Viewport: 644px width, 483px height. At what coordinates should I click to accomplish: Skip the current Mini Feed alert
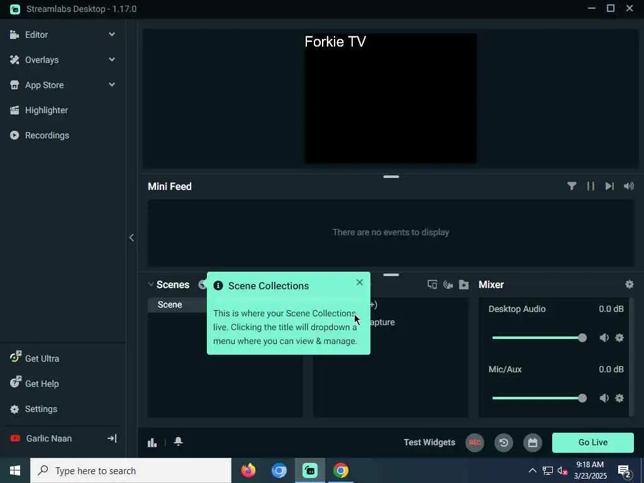(609, 186)
